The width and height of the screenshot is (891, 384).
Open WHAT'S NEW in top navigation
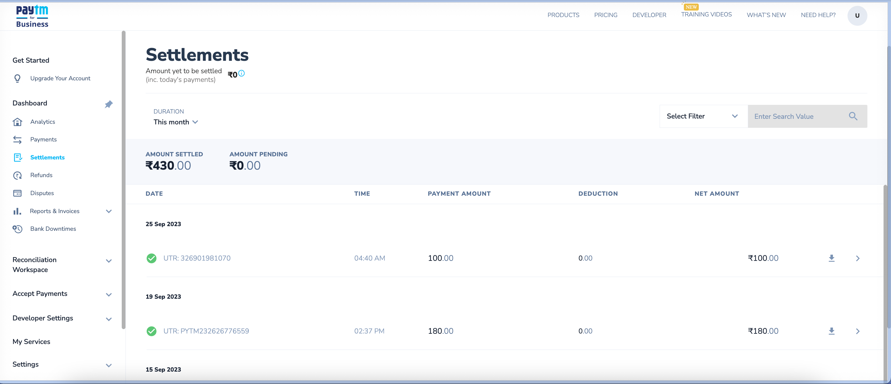click(766, 15)
